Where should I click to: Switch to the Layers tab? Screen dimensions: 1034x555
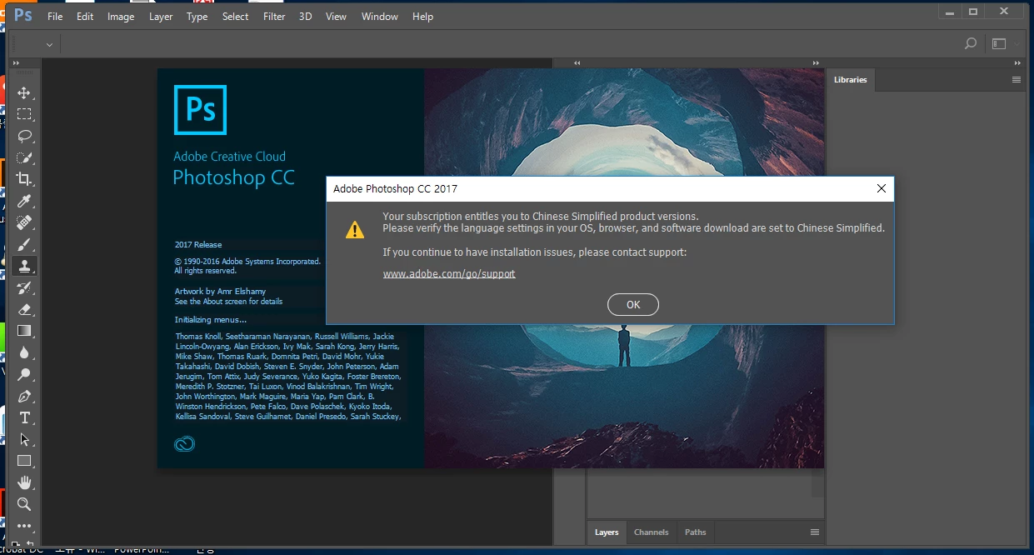607,532
